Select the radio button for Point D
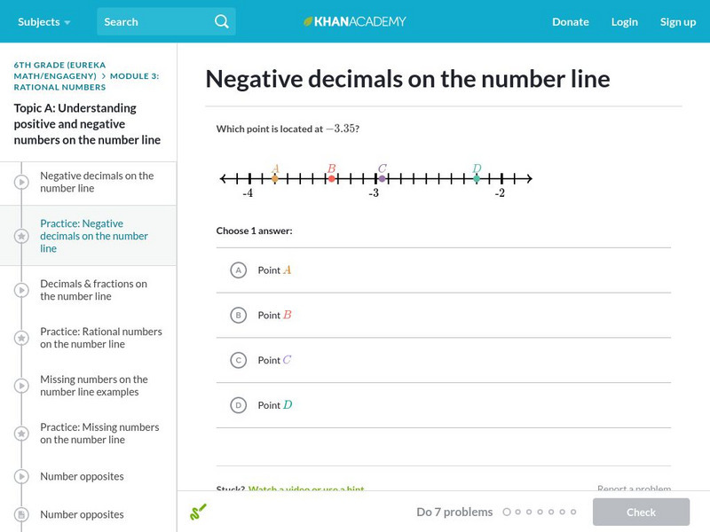710x532 pixels. click(237, 404)
